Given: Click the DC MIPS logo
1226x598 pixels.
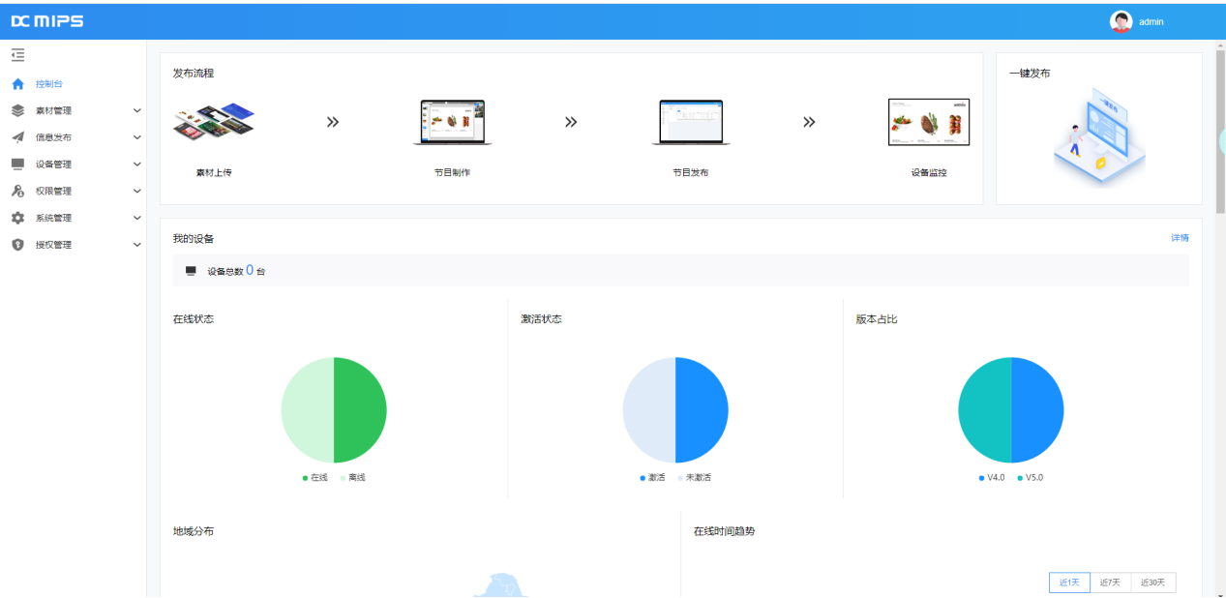Looking at the screenshot, I should [46, 21].
